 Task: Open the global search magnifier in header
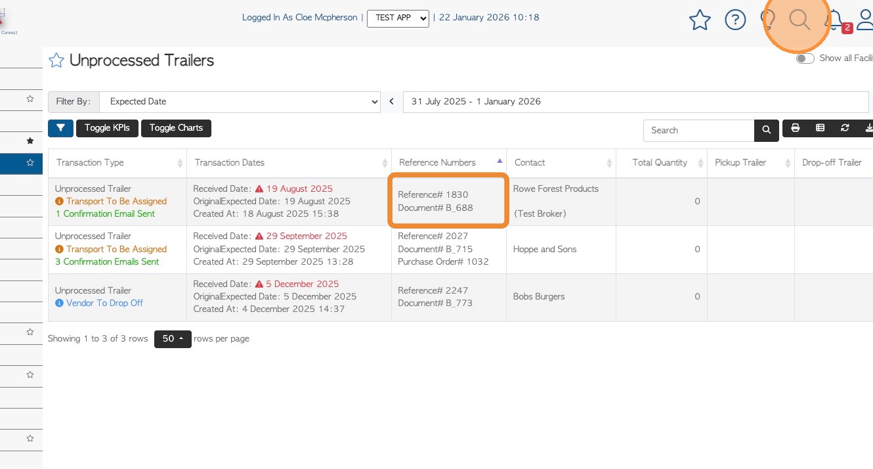click(x=799, y=20)
